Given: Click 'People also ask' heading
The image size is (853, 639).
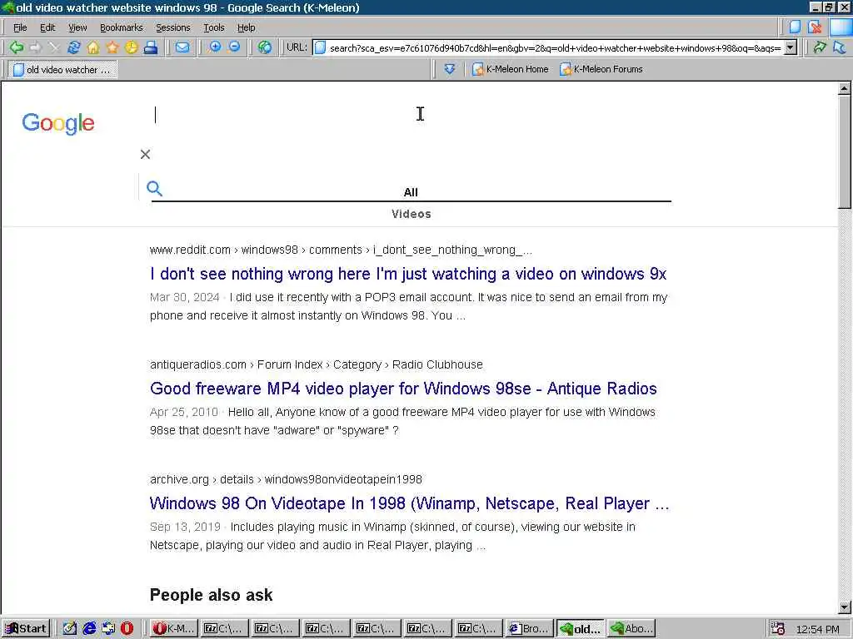Looking at the screenshot, I should point(211,595).
